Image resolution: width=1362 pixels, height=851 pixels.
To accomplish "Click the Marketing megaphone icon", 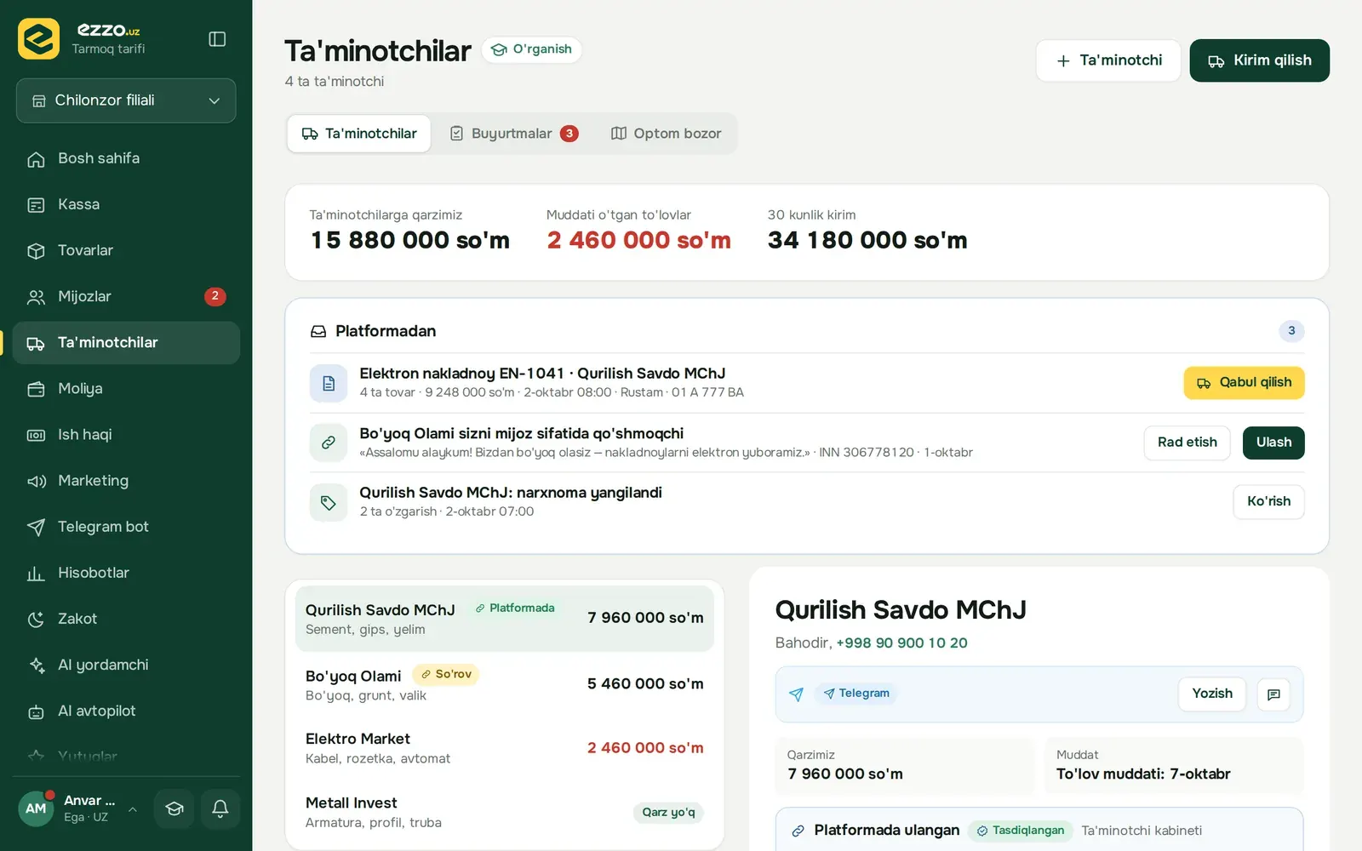I will 36,481.
